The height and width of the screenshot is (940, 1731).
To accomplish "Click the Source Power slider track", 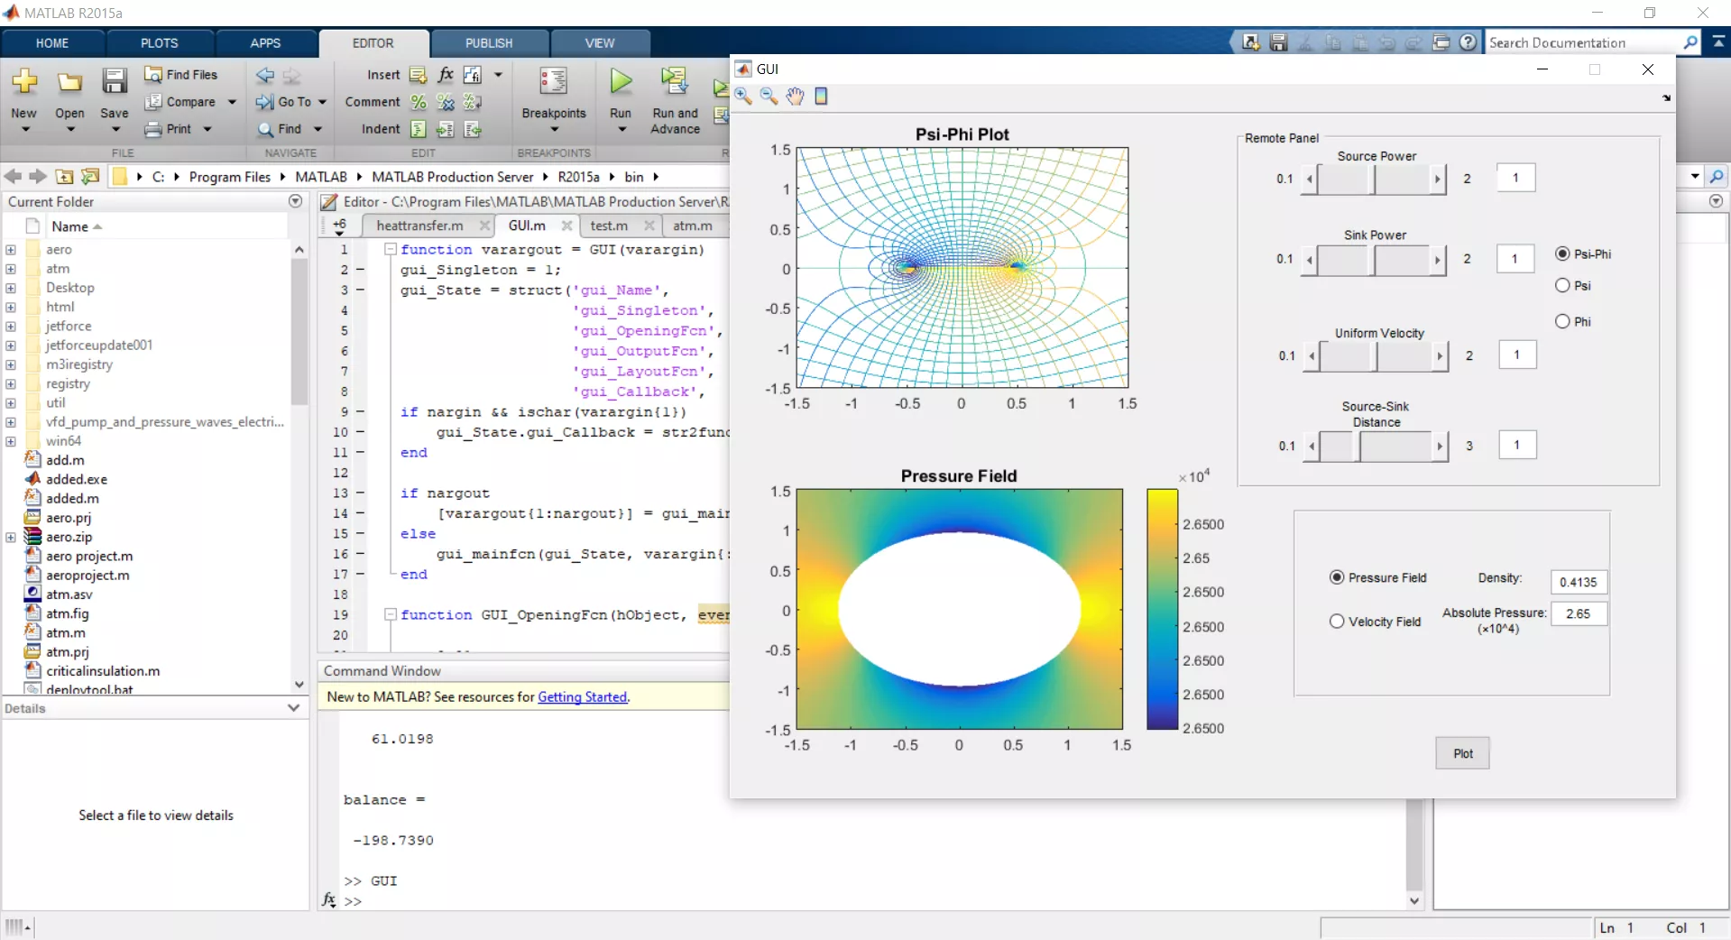I will pyautogui.click(x=1373, y=179).
